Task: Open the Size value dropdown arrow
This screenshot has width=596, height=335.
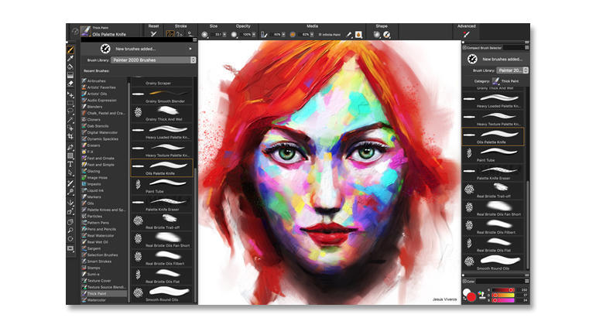Action: click(224, 35)
